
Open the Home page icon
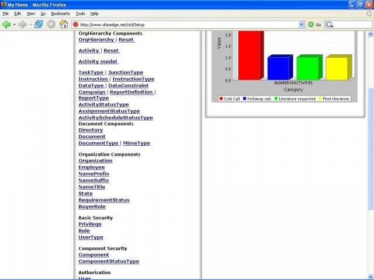[x=64, y=24]
